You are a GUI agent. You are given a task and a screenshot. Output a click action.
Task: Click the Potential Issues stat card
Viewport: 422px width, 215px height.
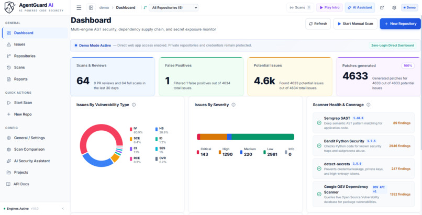(x=290, y=76)
